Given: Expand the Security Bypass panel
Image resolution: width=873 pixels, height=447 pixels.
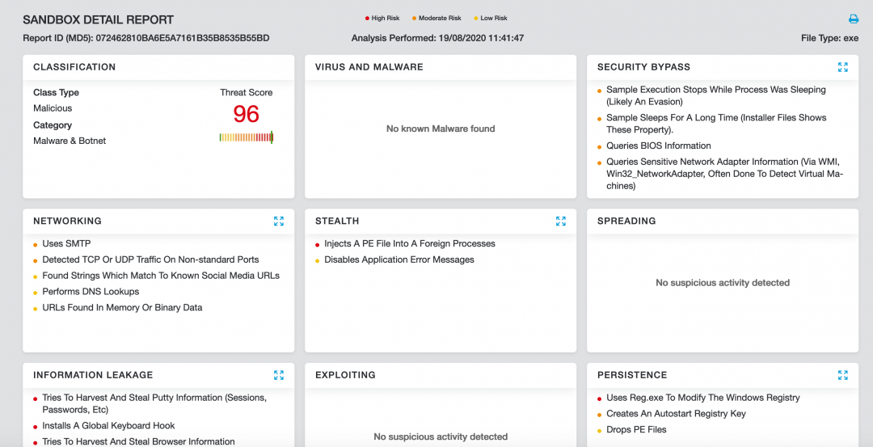Looking at the screenshot, I should point(843,67).
